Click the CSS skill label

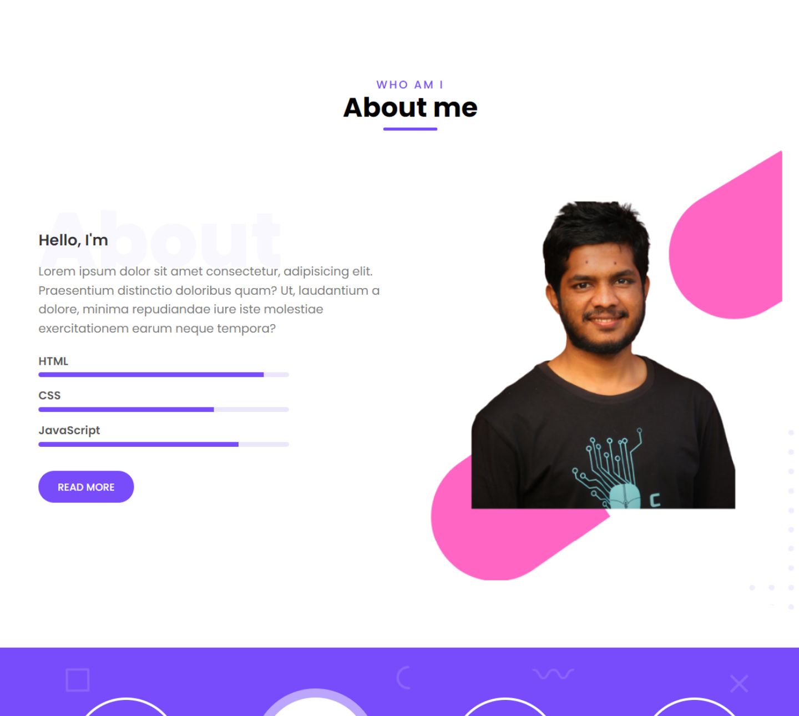click(49, 396)
